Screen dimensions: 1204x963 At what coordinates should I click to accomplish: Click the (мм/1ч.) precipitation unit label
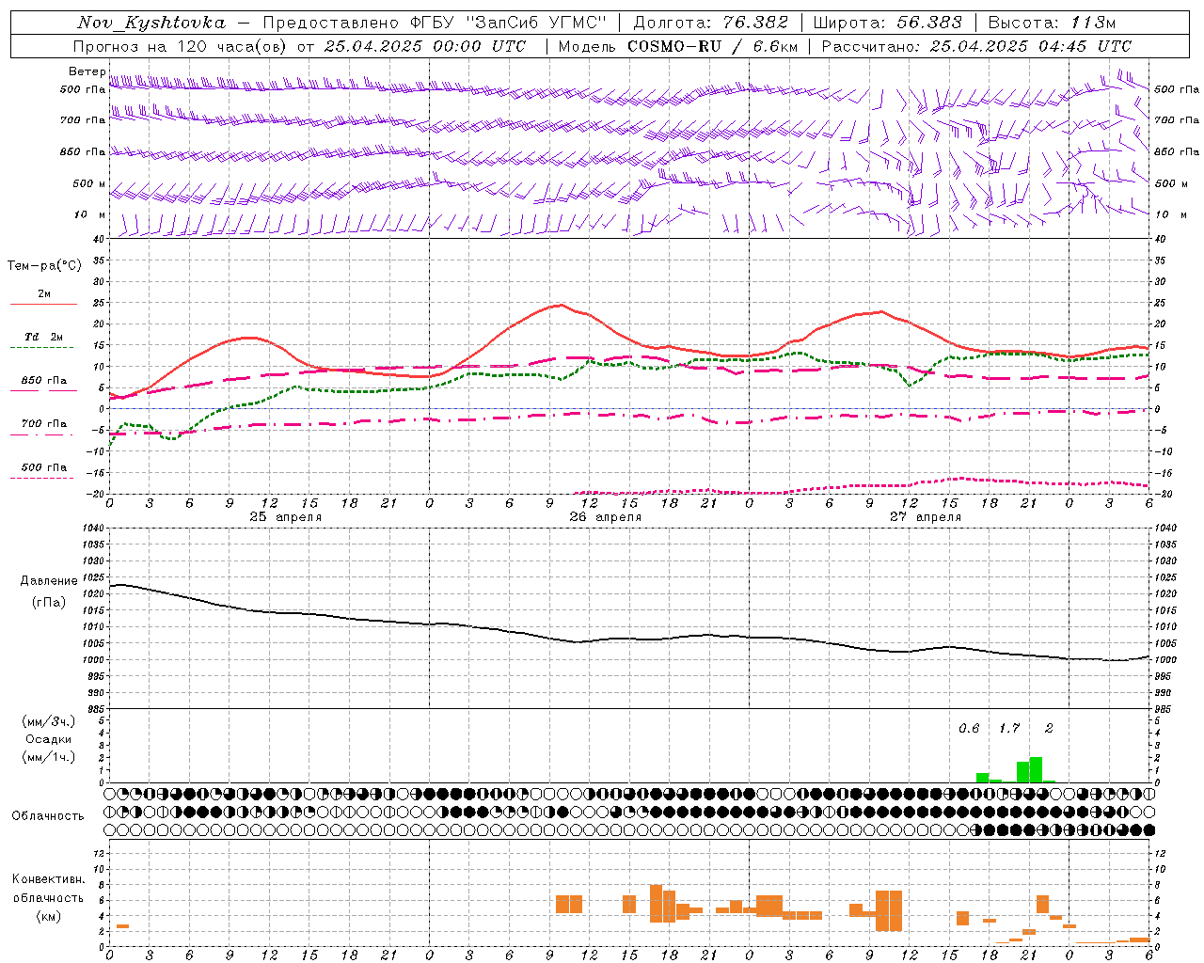(49, 757)
